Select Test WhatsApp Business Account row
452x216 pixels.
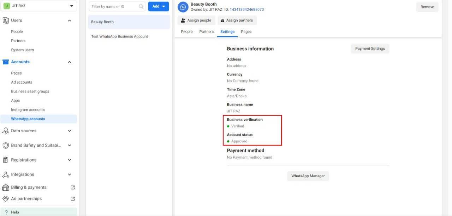point(129,37)
